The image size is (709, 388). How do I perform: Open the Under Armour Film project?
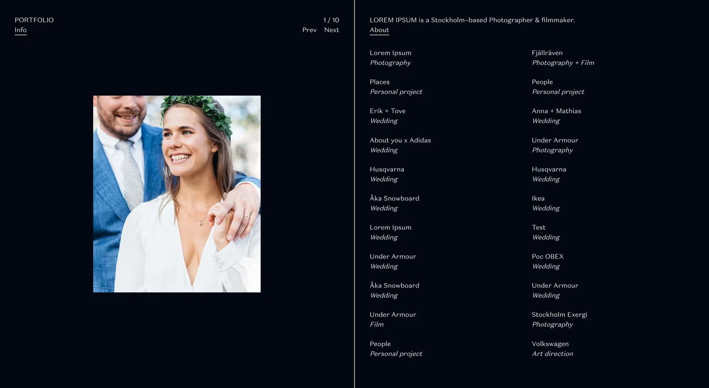tap(393, 319)
